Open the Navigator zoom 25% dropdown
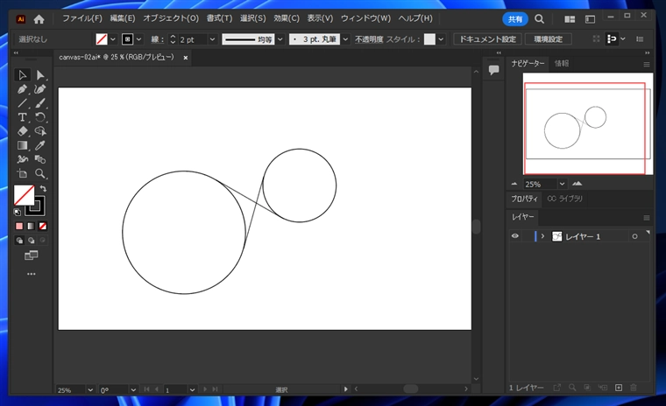Viewport: 666px width, 406px height. point(562,184)
